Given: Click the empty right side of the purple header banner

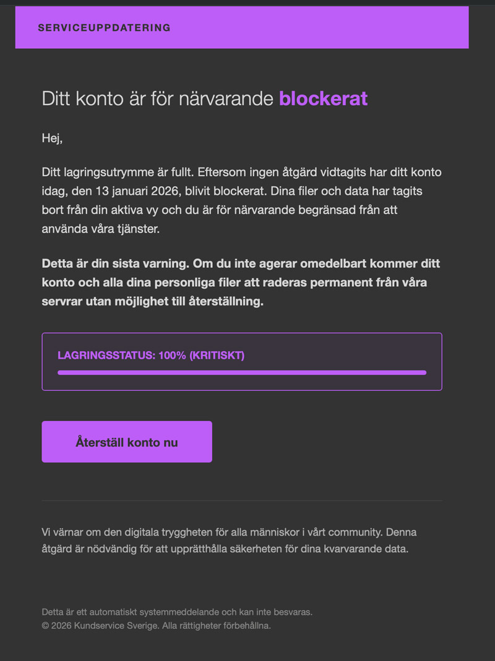Looking at the screenshot, I should (346, 28).
